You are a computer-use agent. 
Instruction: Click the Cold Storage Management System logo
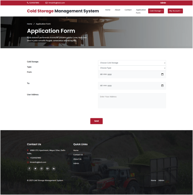pos(63,11)
